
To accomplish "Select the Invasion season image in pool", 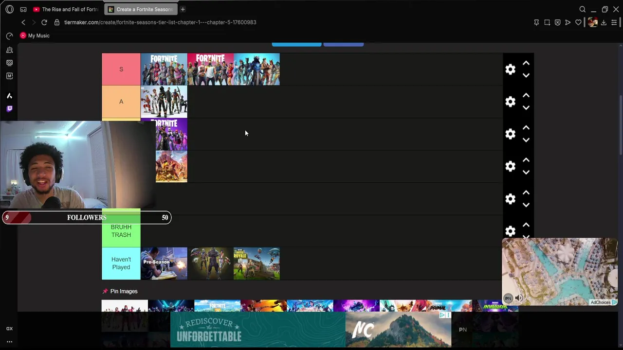I will tap(495, 306).
